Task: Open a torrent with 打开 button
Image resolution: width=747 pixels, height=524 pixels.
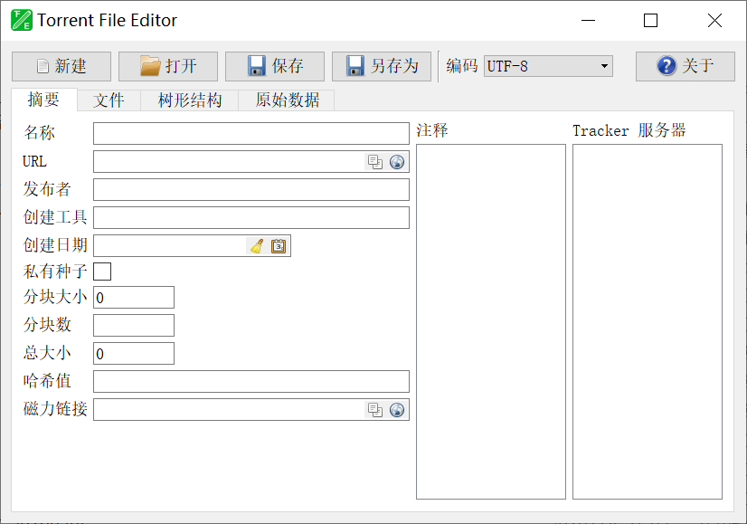Action: pyautogui.click(x=168, y=66)
